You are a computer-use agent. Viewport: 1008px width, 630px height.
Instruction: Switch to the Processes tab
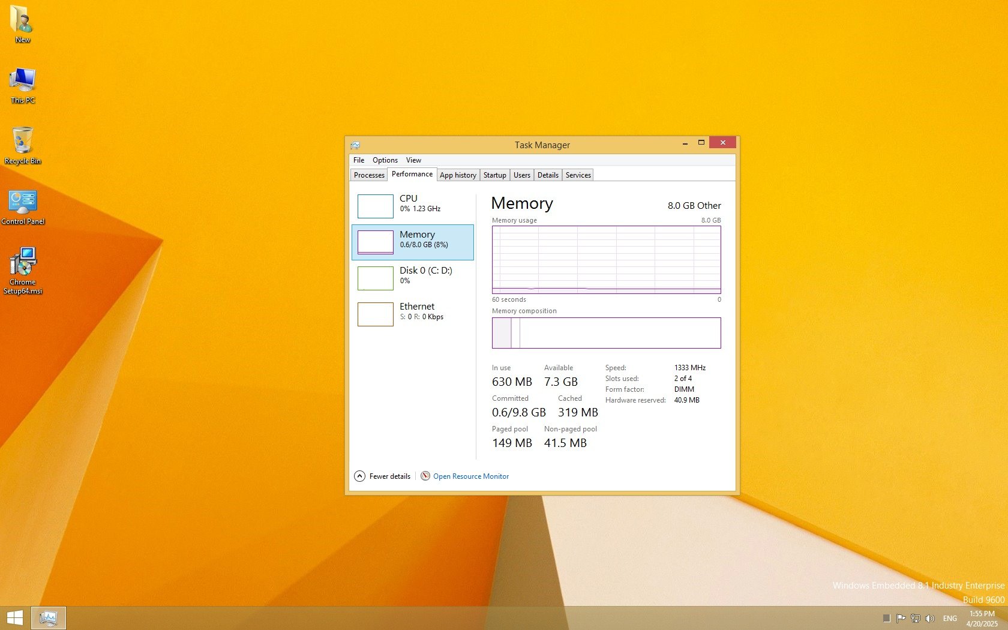tap(369, 175)
